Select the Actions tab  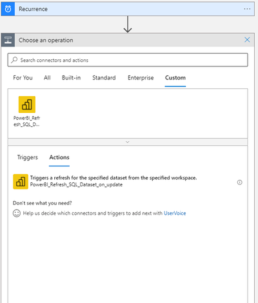[x=59, y=157]
